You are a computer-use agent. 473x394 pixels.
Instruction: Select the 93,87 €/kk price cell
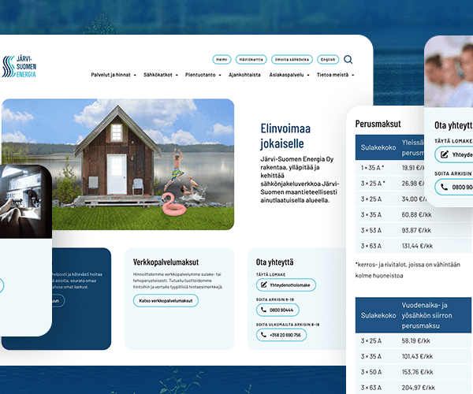(x=416, y=230)
